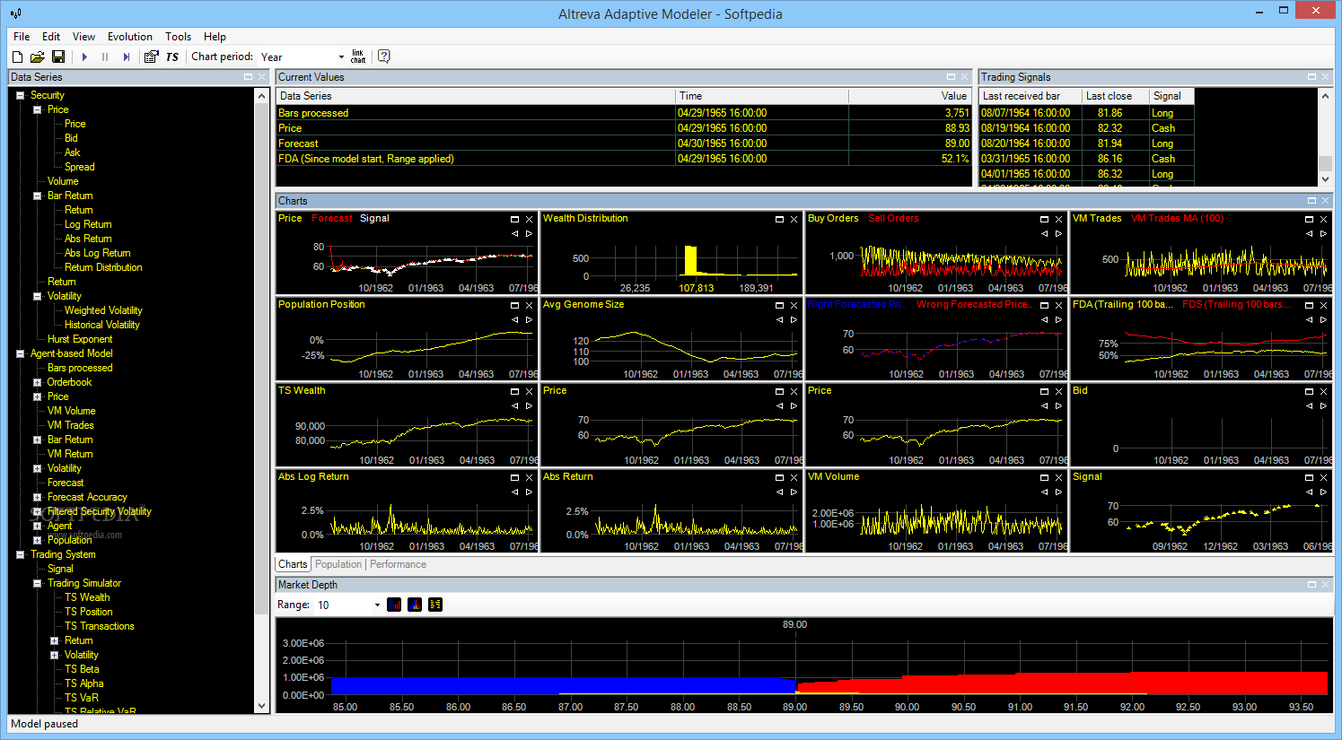
Task: Pause the model from the toolbar
Action: 105,57
